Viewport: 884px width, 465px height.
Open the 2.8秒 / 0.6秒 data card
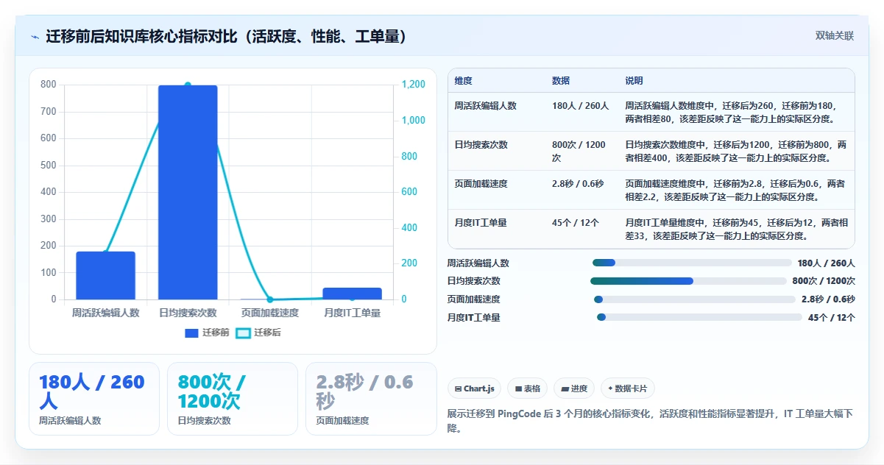[x=371, y=399]
